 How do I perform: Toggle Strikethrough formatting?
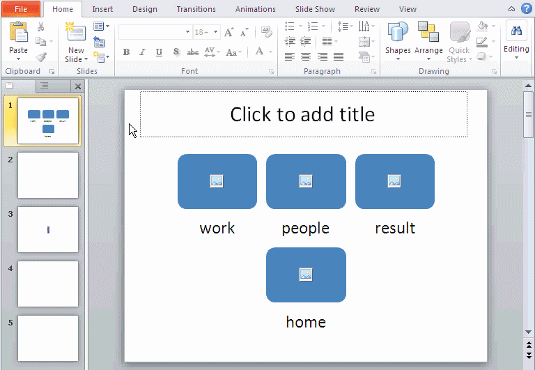pyautogui.click(x=193, y=52)
